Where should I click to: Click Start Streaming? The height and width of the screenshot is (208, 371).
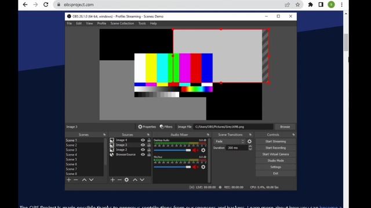click(276, 142)
